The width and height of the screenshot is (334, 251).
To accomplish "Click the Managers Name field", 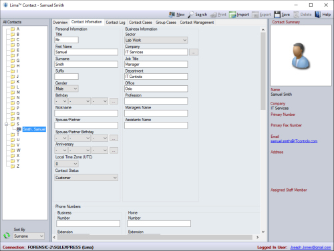I will (x=156, y=113).
